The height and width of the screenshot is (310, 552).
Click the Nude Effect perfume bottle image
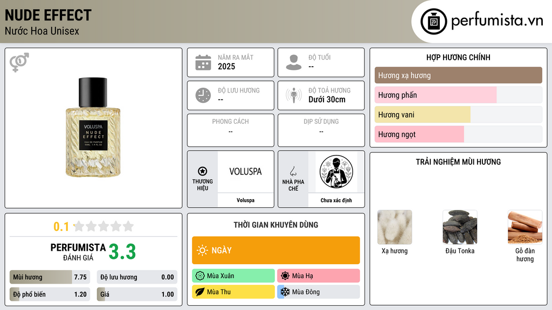point(93,127)
